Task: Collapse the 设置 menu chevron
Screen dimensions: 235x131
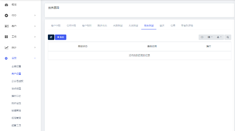Action: tap(35, 58)
